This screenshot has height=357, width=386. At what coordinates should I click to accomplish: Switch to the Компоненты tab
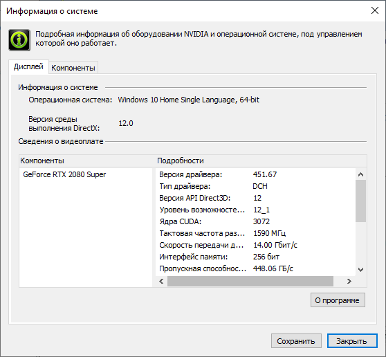[73, 68]
